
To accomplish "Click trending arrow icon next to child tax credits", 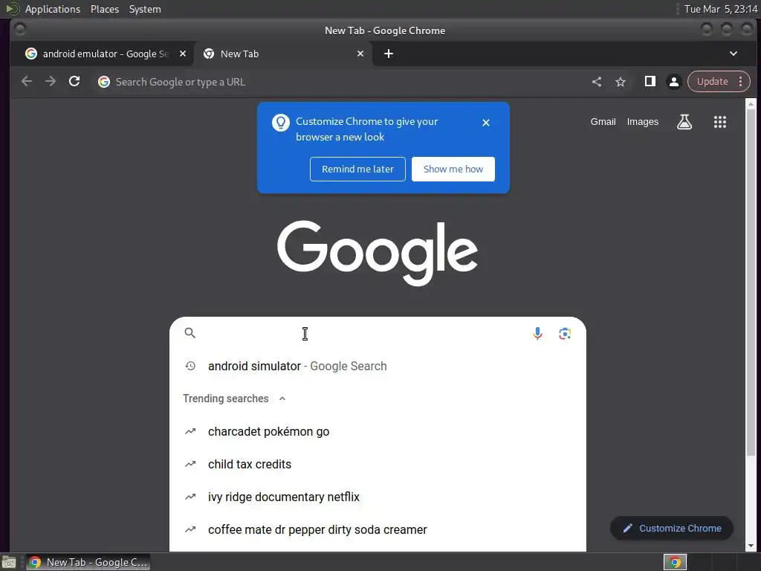I will 190,464.
